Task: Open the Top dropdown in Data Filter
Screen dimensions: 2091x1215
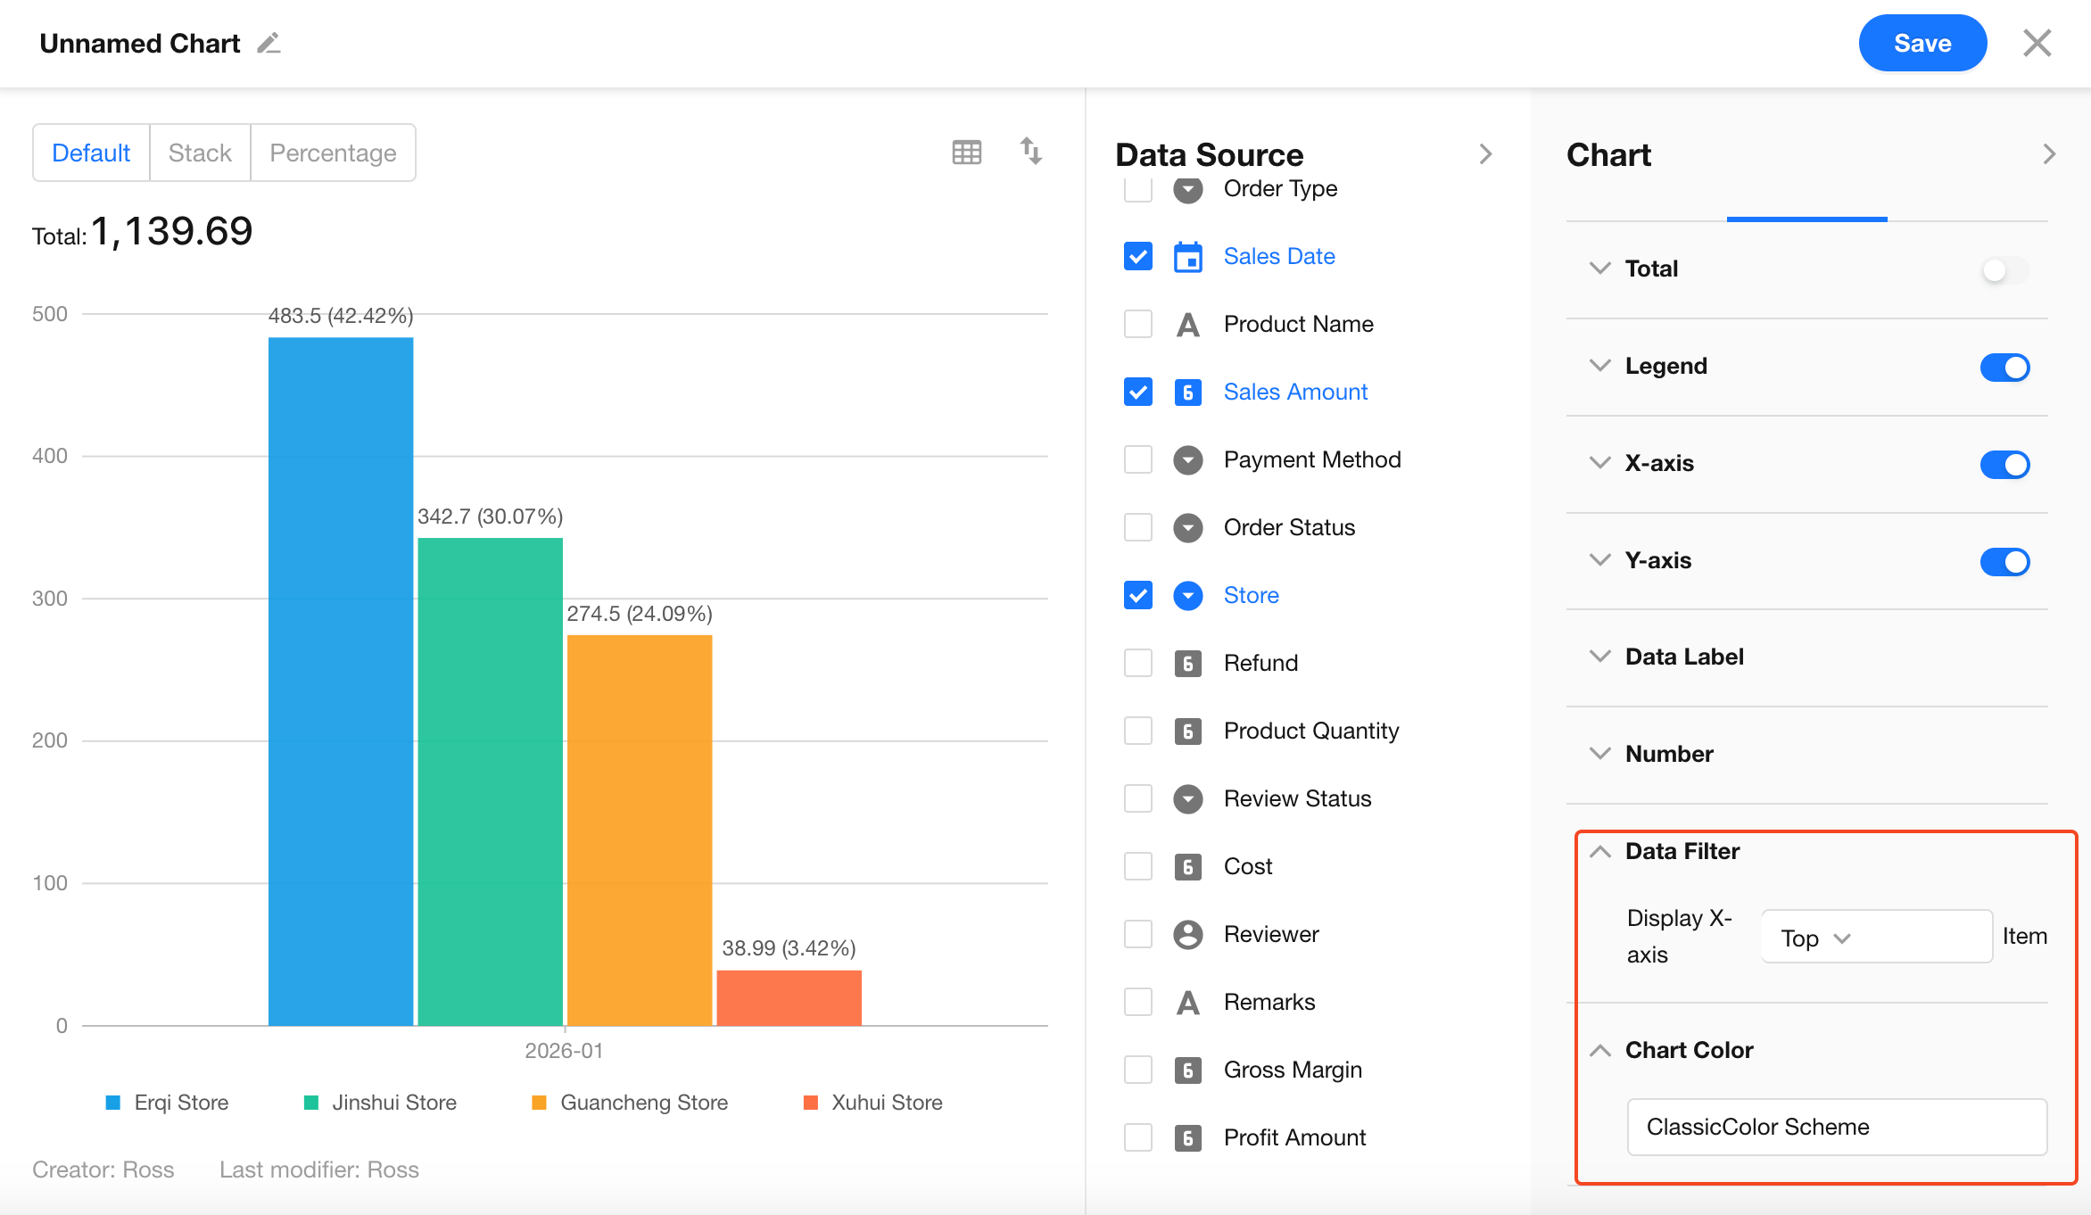Action: (x=1816, y=938)
